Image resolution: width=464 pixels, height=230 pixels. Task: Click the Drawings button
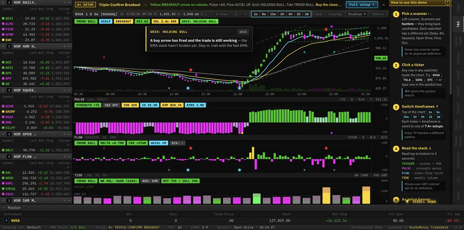click(x=335, y=14)
